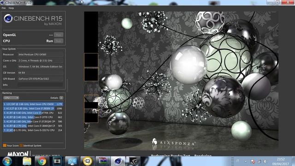Screen dimensions: 295x166
Task: Click the volume speaker tray icon
Action: tap(265, 161)
